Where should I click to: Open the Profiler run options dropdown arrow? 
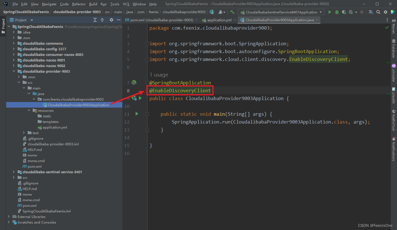click(356, 12)
